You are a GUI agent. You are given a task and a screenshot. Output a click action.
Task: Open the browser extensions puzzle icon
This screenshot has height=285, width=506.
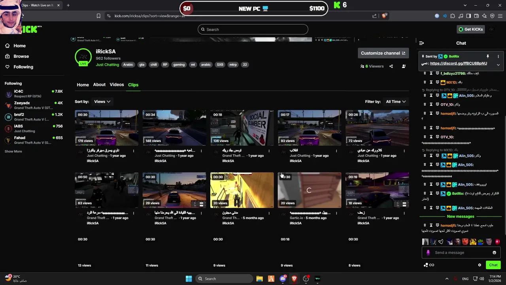pyautogui.click(x=453, y=16)
